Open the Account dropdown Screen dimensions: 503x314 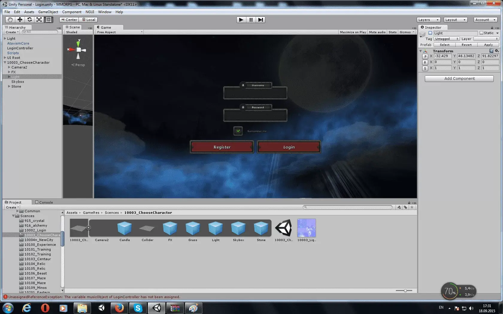tap(485, 20)
